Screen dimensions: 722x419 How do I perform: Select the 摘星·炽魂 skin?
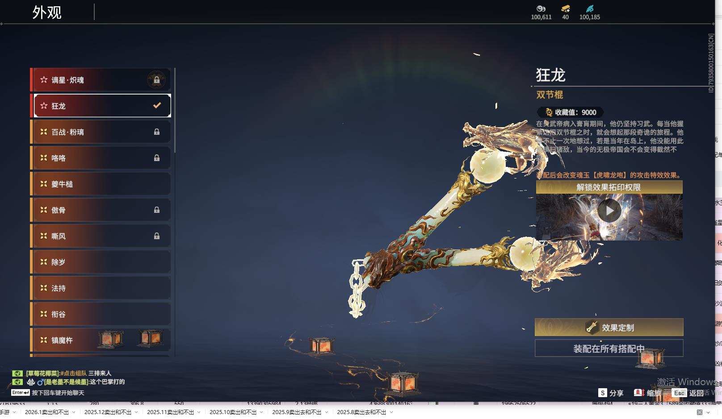(x=101, y=80)
